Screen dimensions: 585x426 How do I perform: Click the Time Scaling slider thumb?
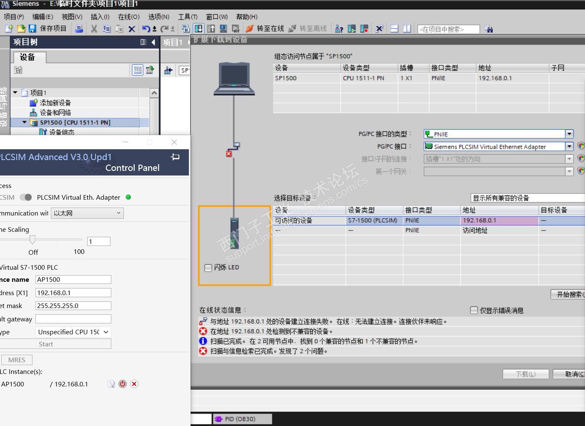tap(33, 239)
